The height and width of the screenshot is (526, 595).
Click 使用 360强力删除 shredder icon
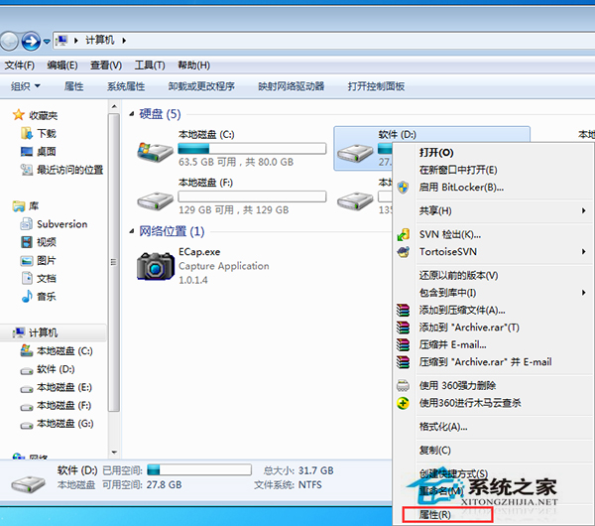coord(403,385)
